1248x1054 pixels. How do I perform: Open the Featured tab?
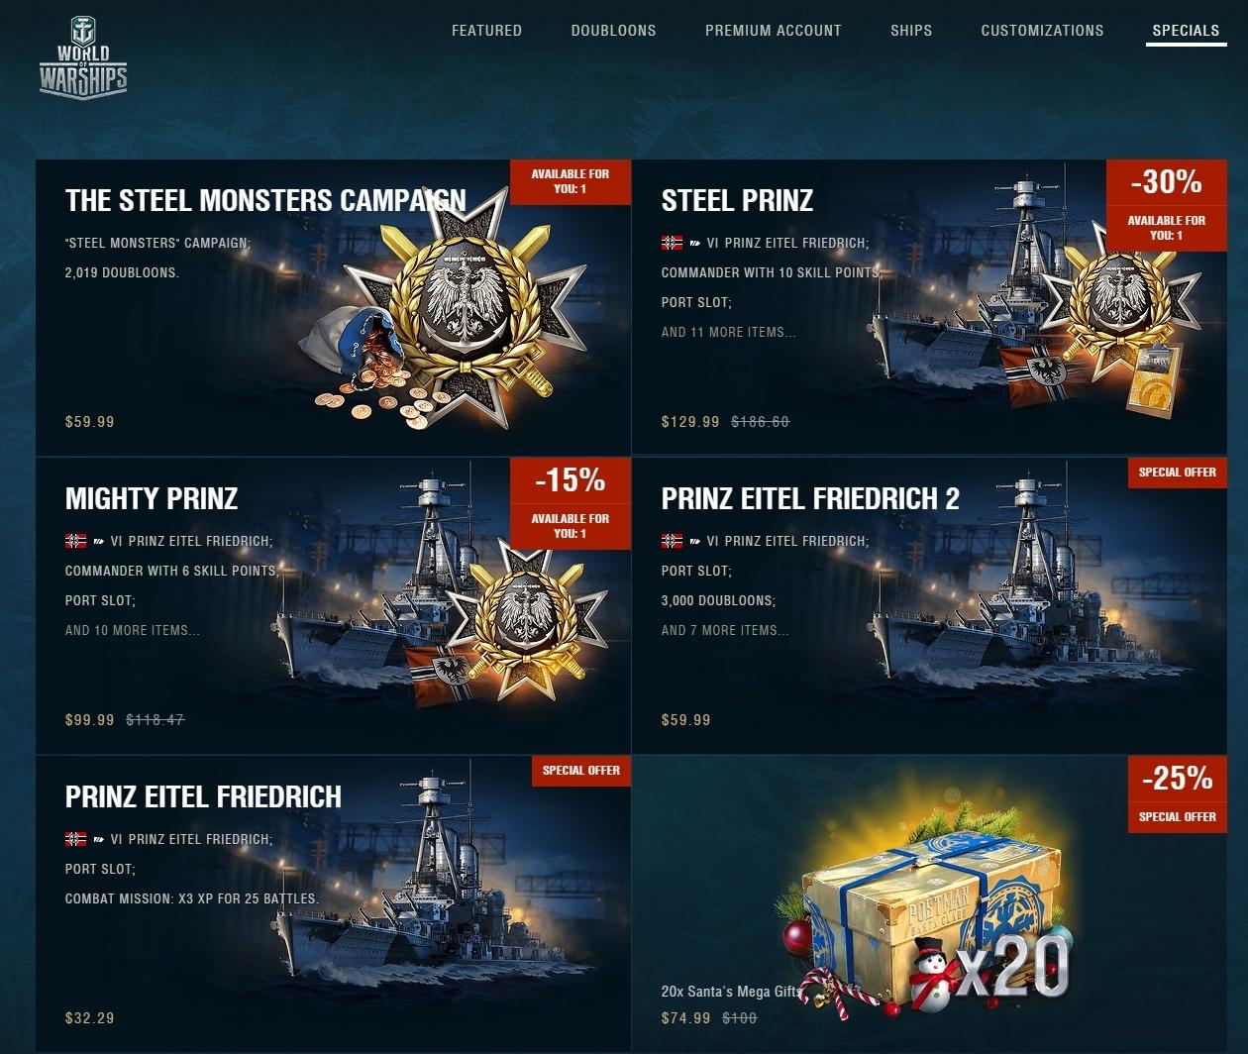click(x=486, y=31)
